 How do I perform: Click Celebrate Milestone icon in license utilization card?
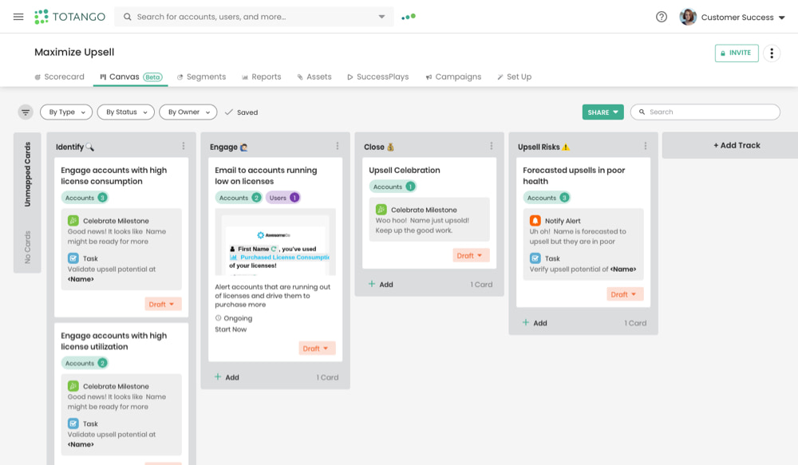[x=73, y=385]
